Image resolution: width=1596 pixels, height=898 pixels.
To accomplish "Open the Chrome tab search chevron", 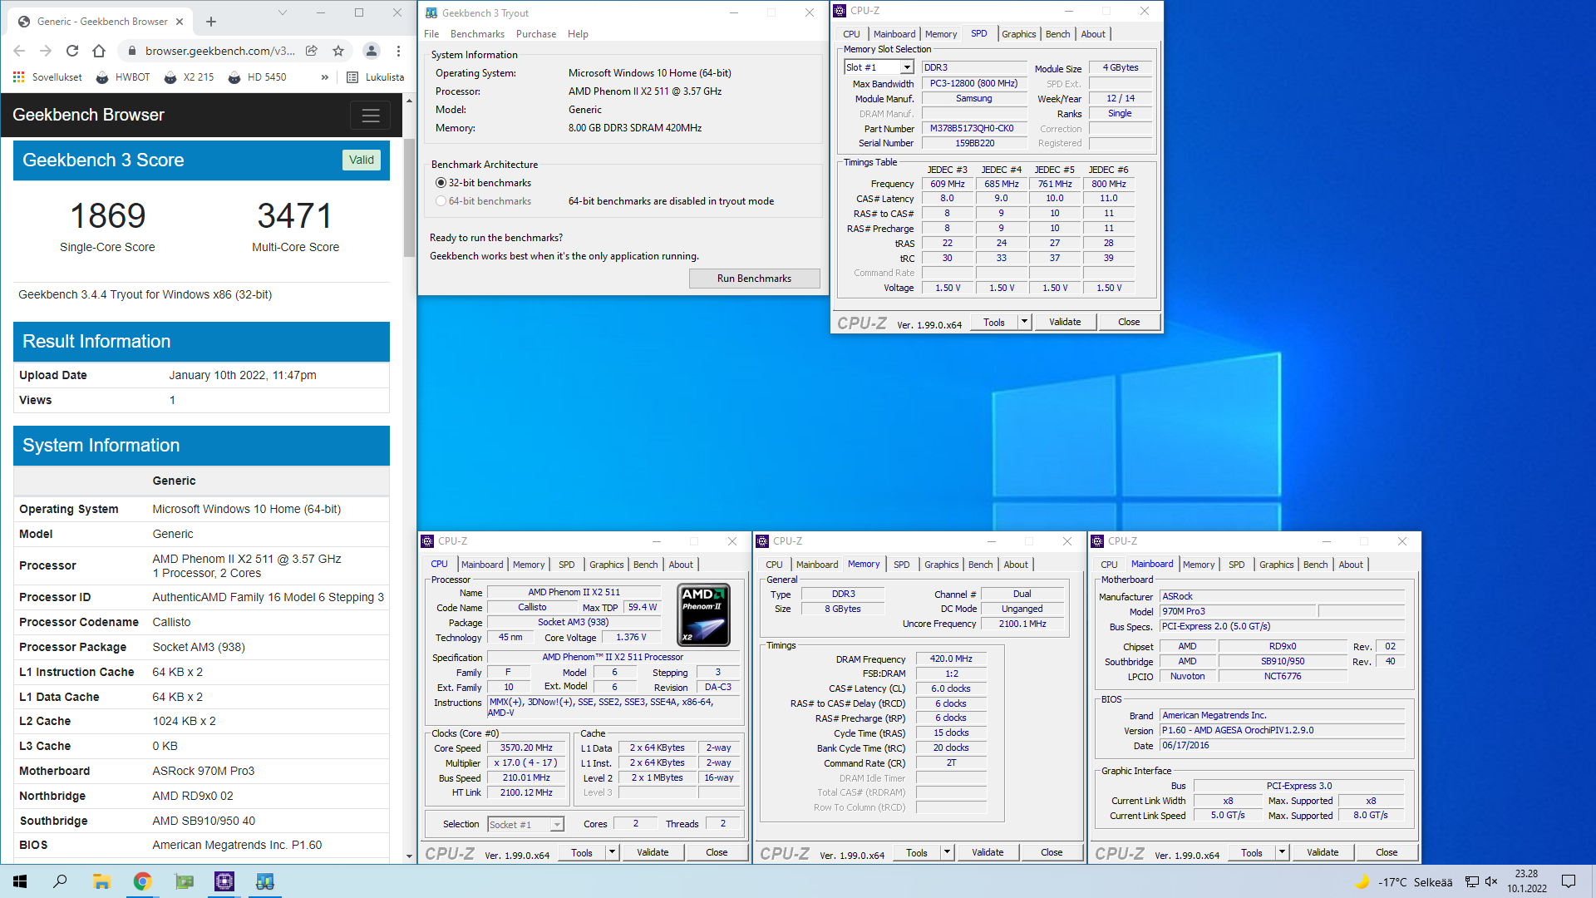I will coord(283,12).
